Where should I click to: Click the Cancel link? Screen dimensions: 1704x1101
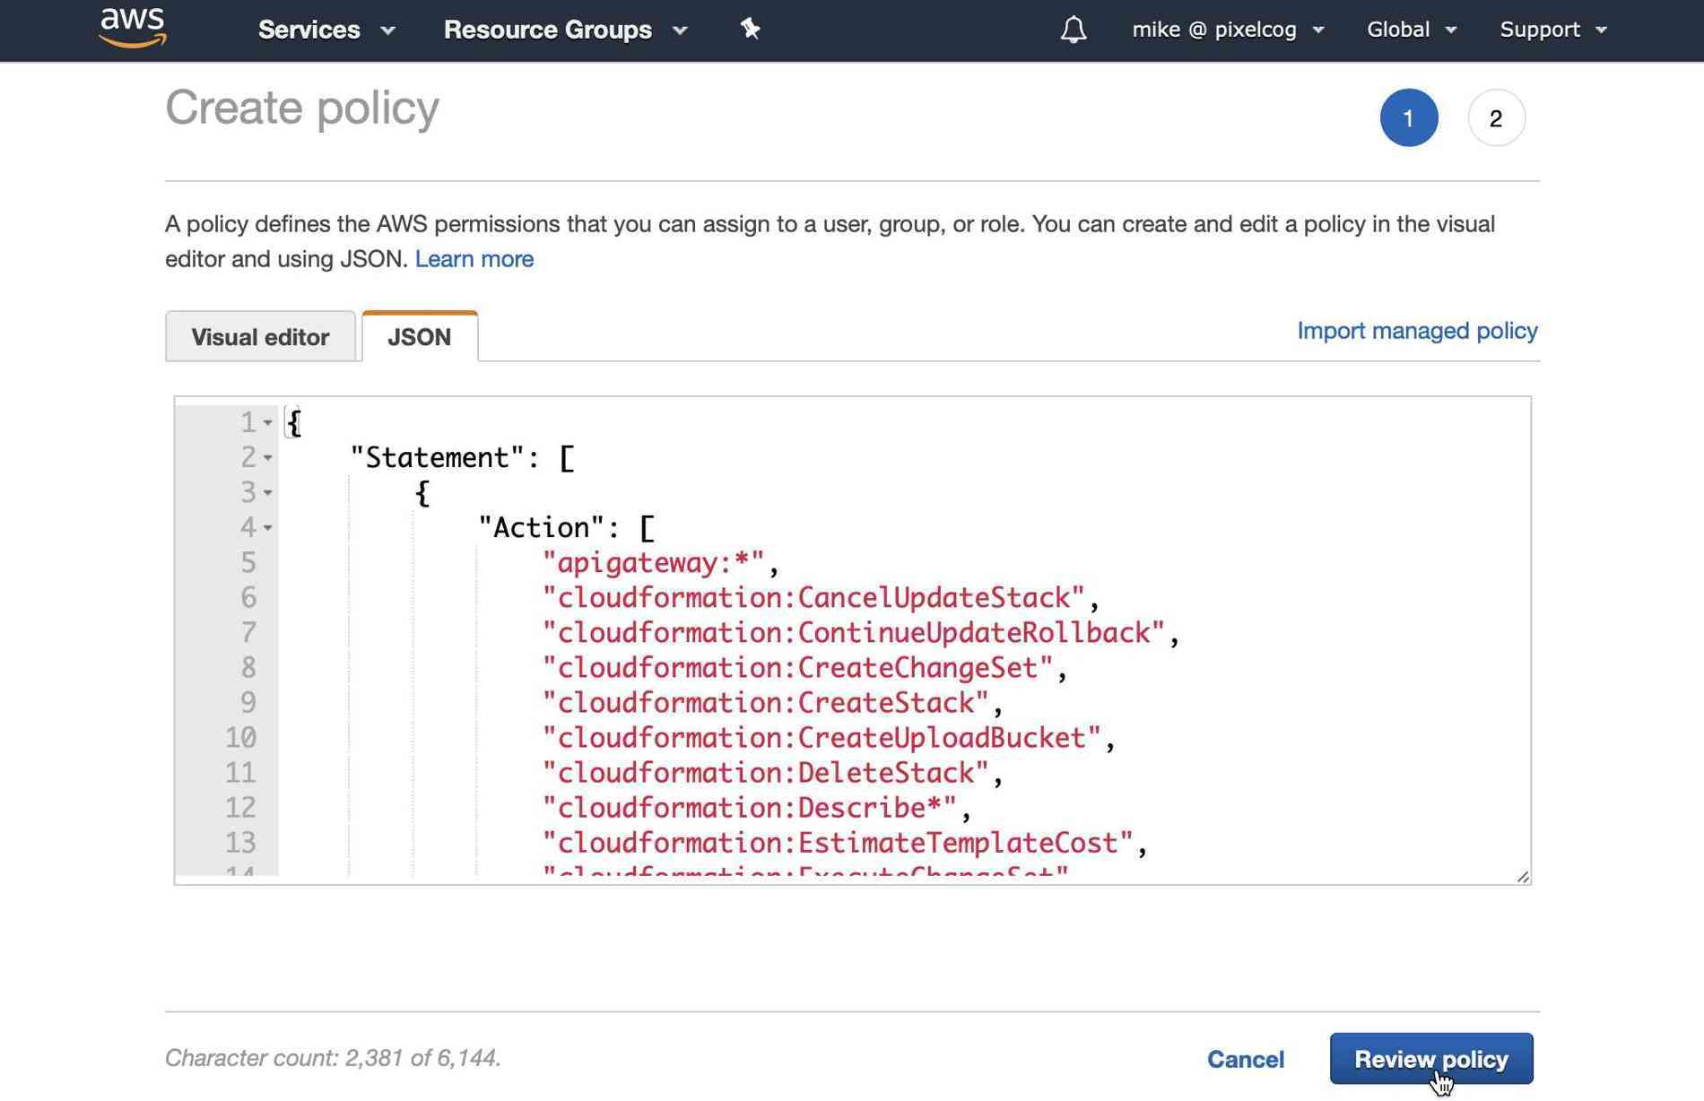pyautogui.click(x=1246, y=1059)
